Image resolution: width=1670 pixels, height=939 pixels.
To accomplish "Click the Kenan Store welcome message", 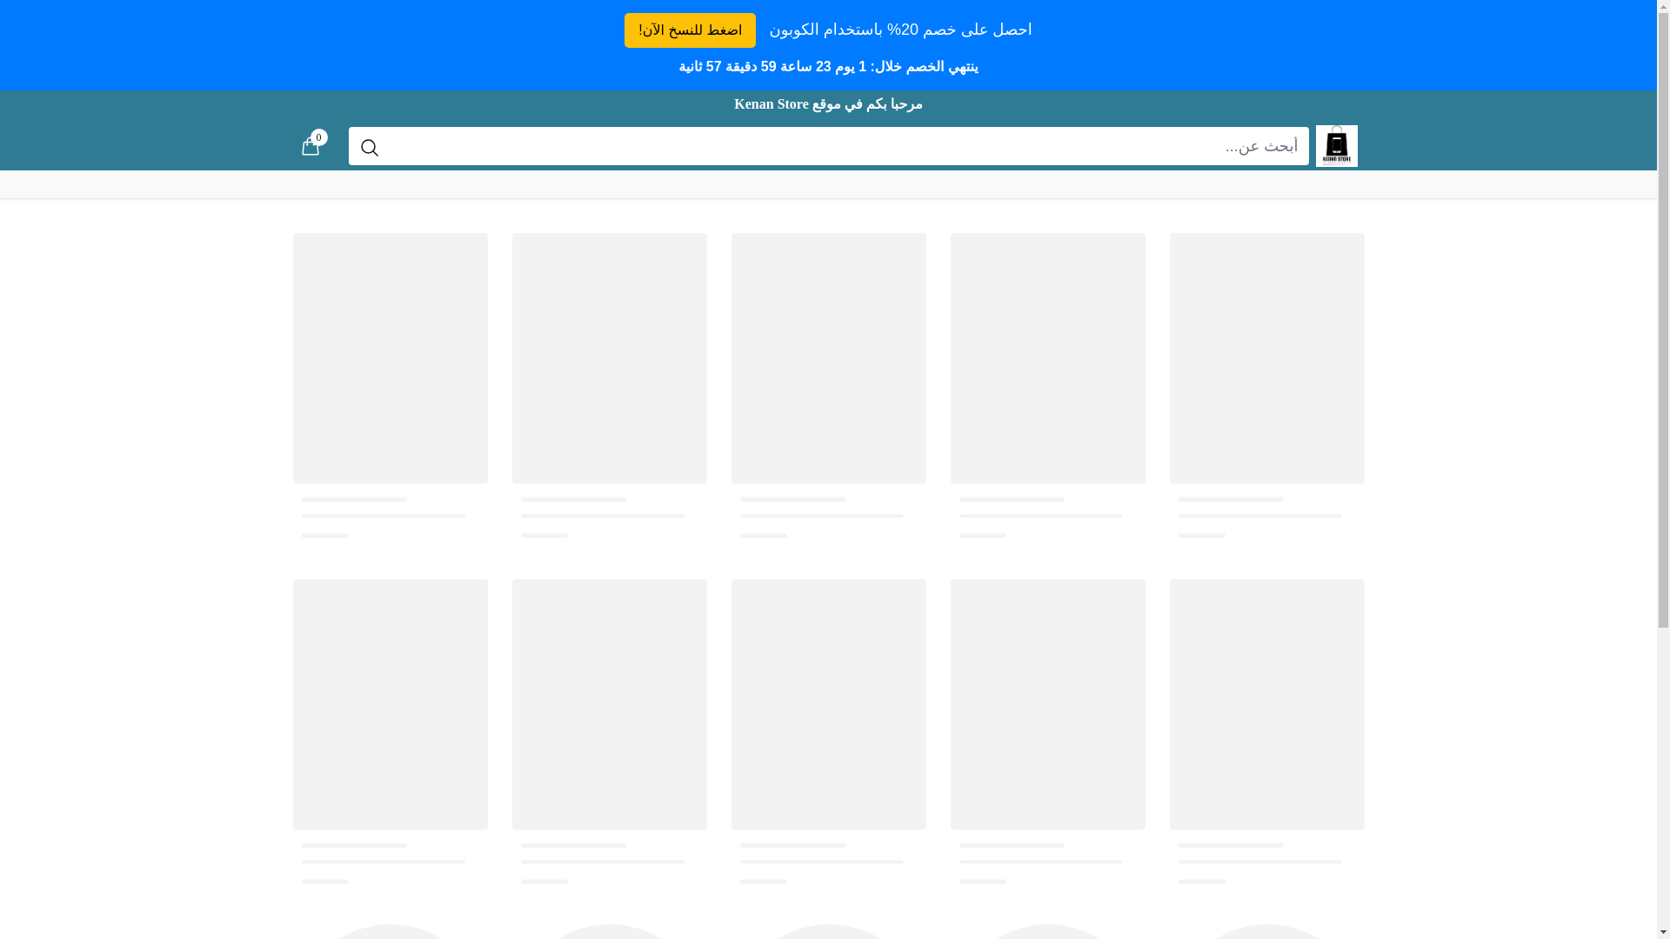I will pos(828,104).
